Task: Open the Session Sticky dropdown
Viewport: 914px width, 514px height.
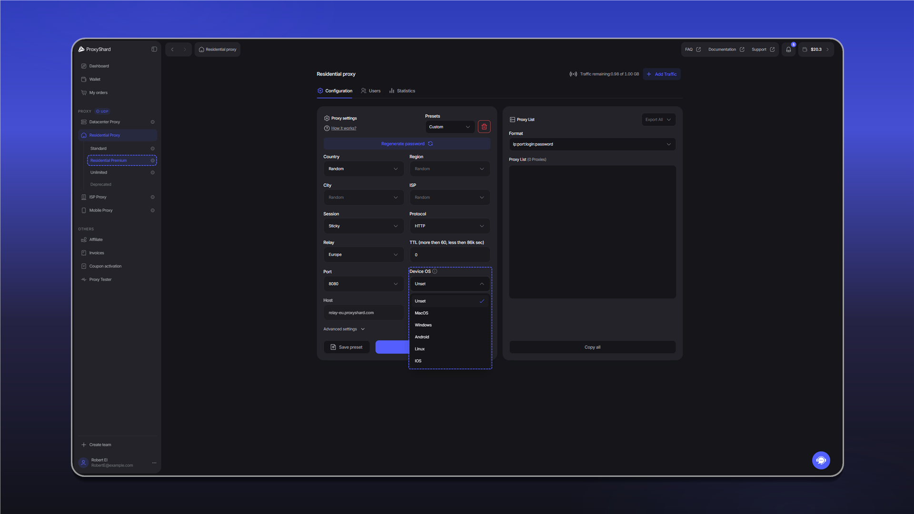Action: pyautogui.click(x=363, y=226)
